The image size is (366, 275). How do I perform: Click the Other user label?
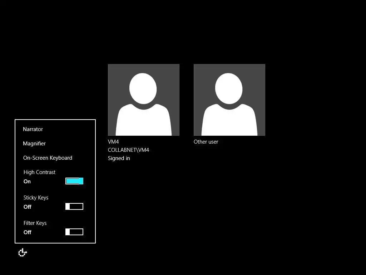click(206, 142)
